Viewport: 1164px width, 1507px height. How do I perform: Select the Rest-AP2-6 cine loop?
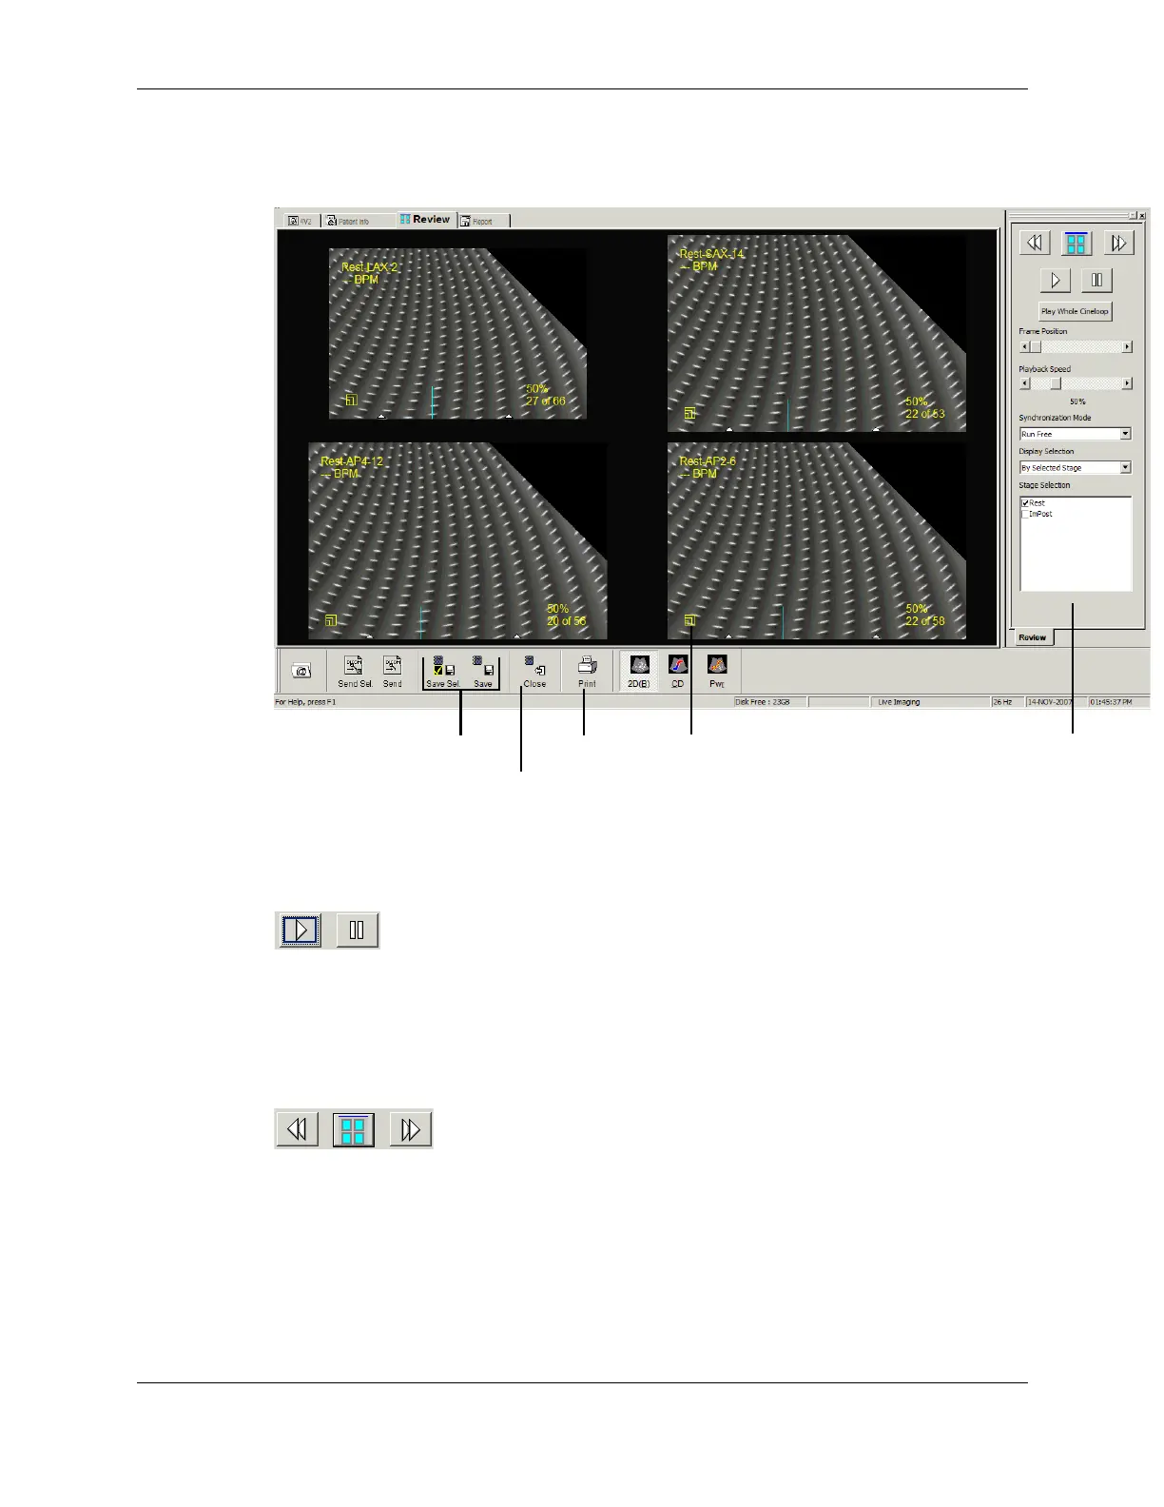pos(817,540)
